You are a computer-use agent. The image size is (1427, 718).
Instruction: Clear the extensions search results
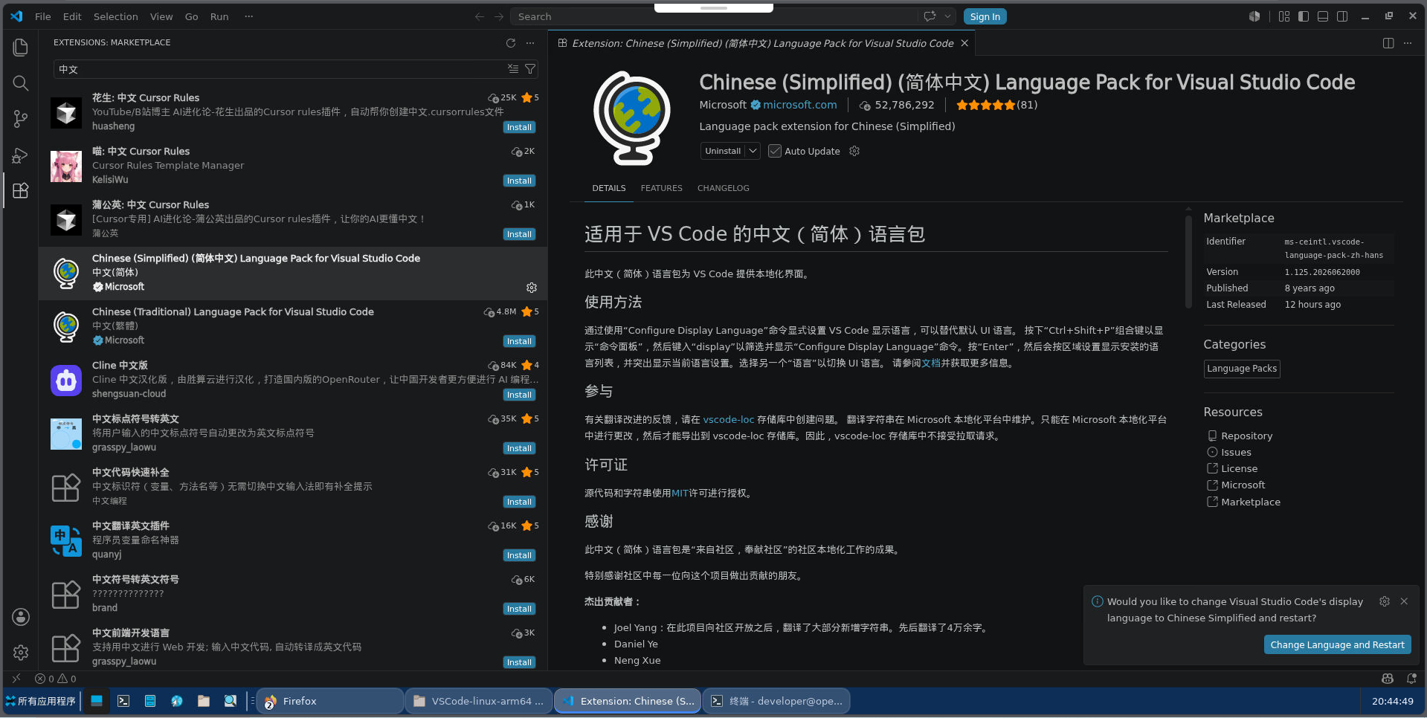513,69
